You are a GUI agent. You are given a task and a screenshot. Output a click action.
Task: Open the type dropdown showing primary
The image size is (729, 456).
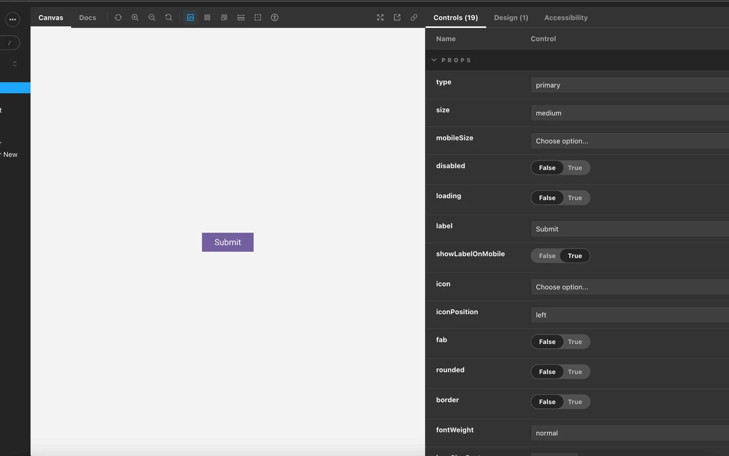(x=630, y=85)
